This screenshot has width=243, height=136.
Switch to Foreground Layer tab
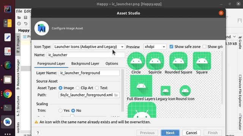click(51, 63)
